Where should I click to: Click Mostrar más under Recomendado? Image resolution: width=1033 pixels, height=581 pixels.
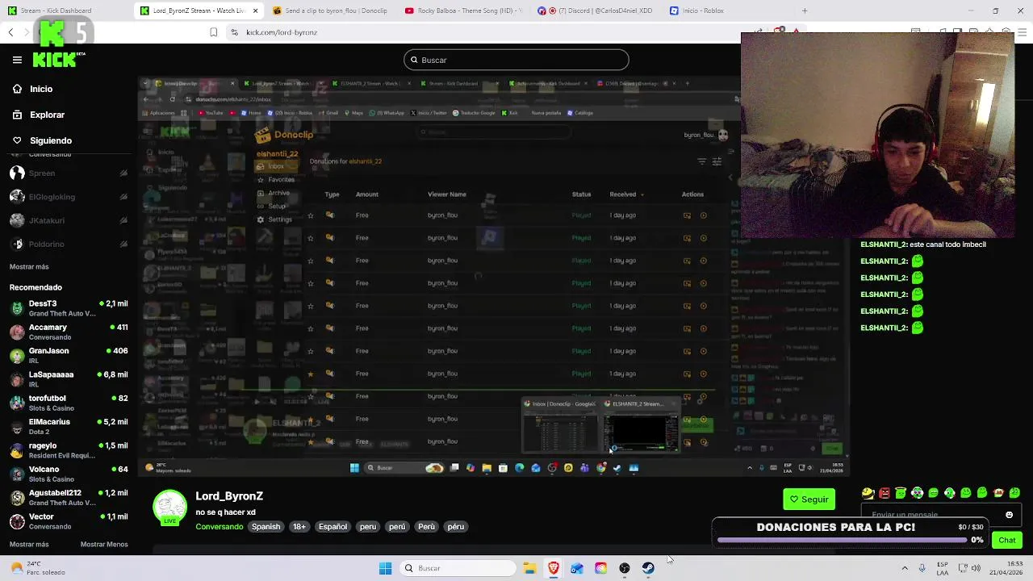click(29, 544)
